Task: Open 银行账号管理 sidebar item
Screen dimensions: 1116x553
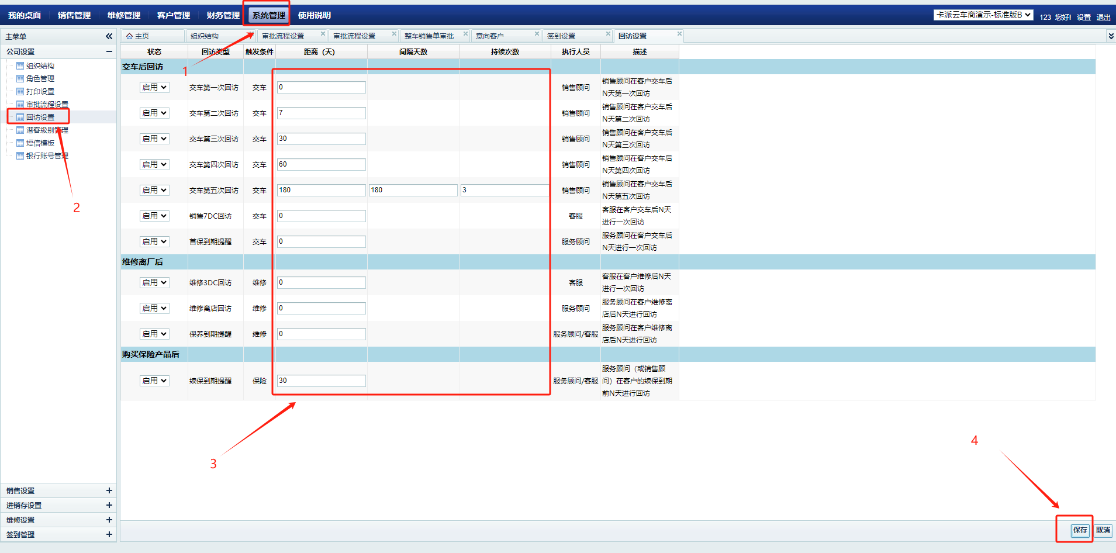Action: click(x=47, y=156)
